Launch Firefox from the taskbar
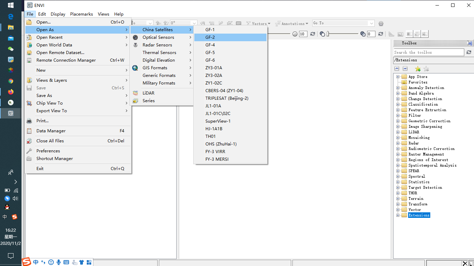 coord(11,92)
